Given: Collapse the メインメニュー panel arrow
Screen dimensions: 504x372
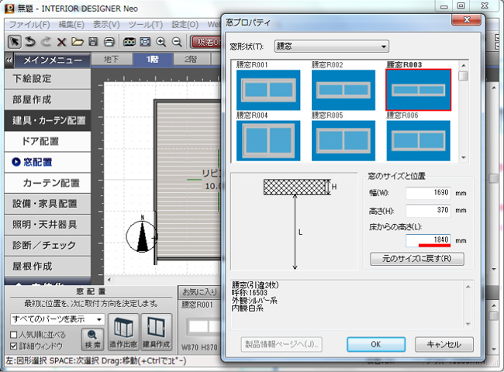Looking at the screenshot, I should pyautogui.click(x=8, y=60).
